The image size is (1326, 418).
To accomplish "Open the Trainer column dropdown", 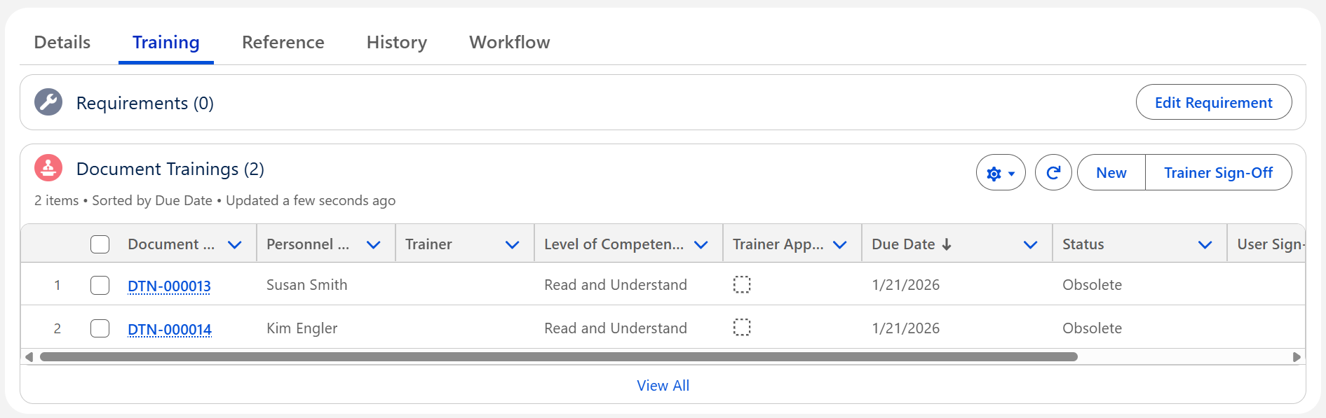I will [512, 244].
